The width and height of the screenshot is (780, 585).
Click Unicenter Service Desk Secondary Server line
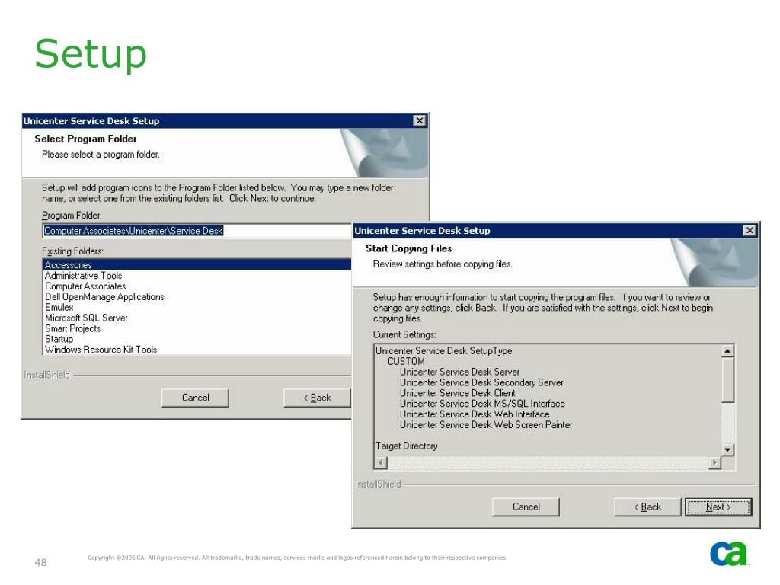tap(481, 382)
